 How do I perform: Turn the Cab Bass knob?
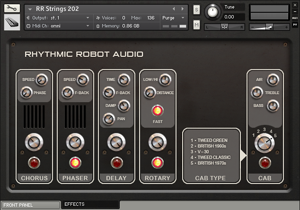(273, 106)
